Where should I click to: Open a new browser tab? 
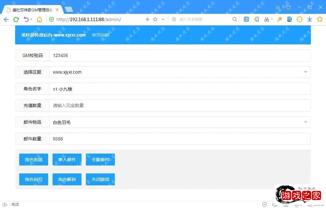pos(69,9)
